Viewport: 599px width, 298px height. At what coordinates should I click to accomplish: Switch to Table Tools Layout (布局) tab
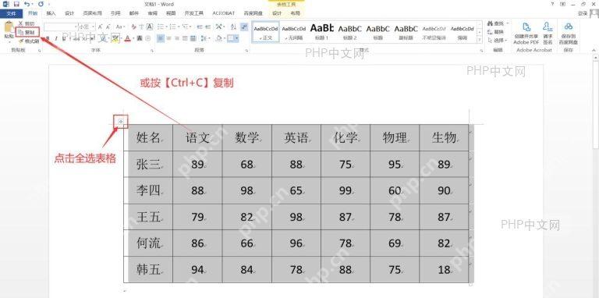296,13
